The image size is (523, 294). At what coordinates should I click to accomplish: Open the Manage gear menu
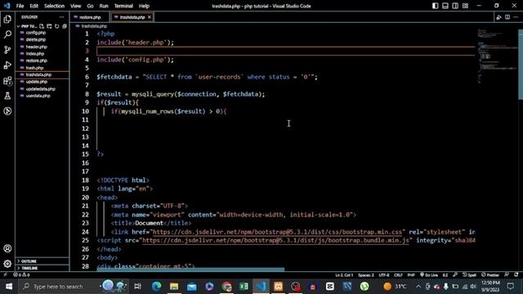[7, 264]
